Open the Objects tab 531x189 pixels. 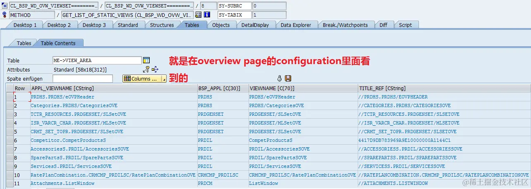(221, 25)
